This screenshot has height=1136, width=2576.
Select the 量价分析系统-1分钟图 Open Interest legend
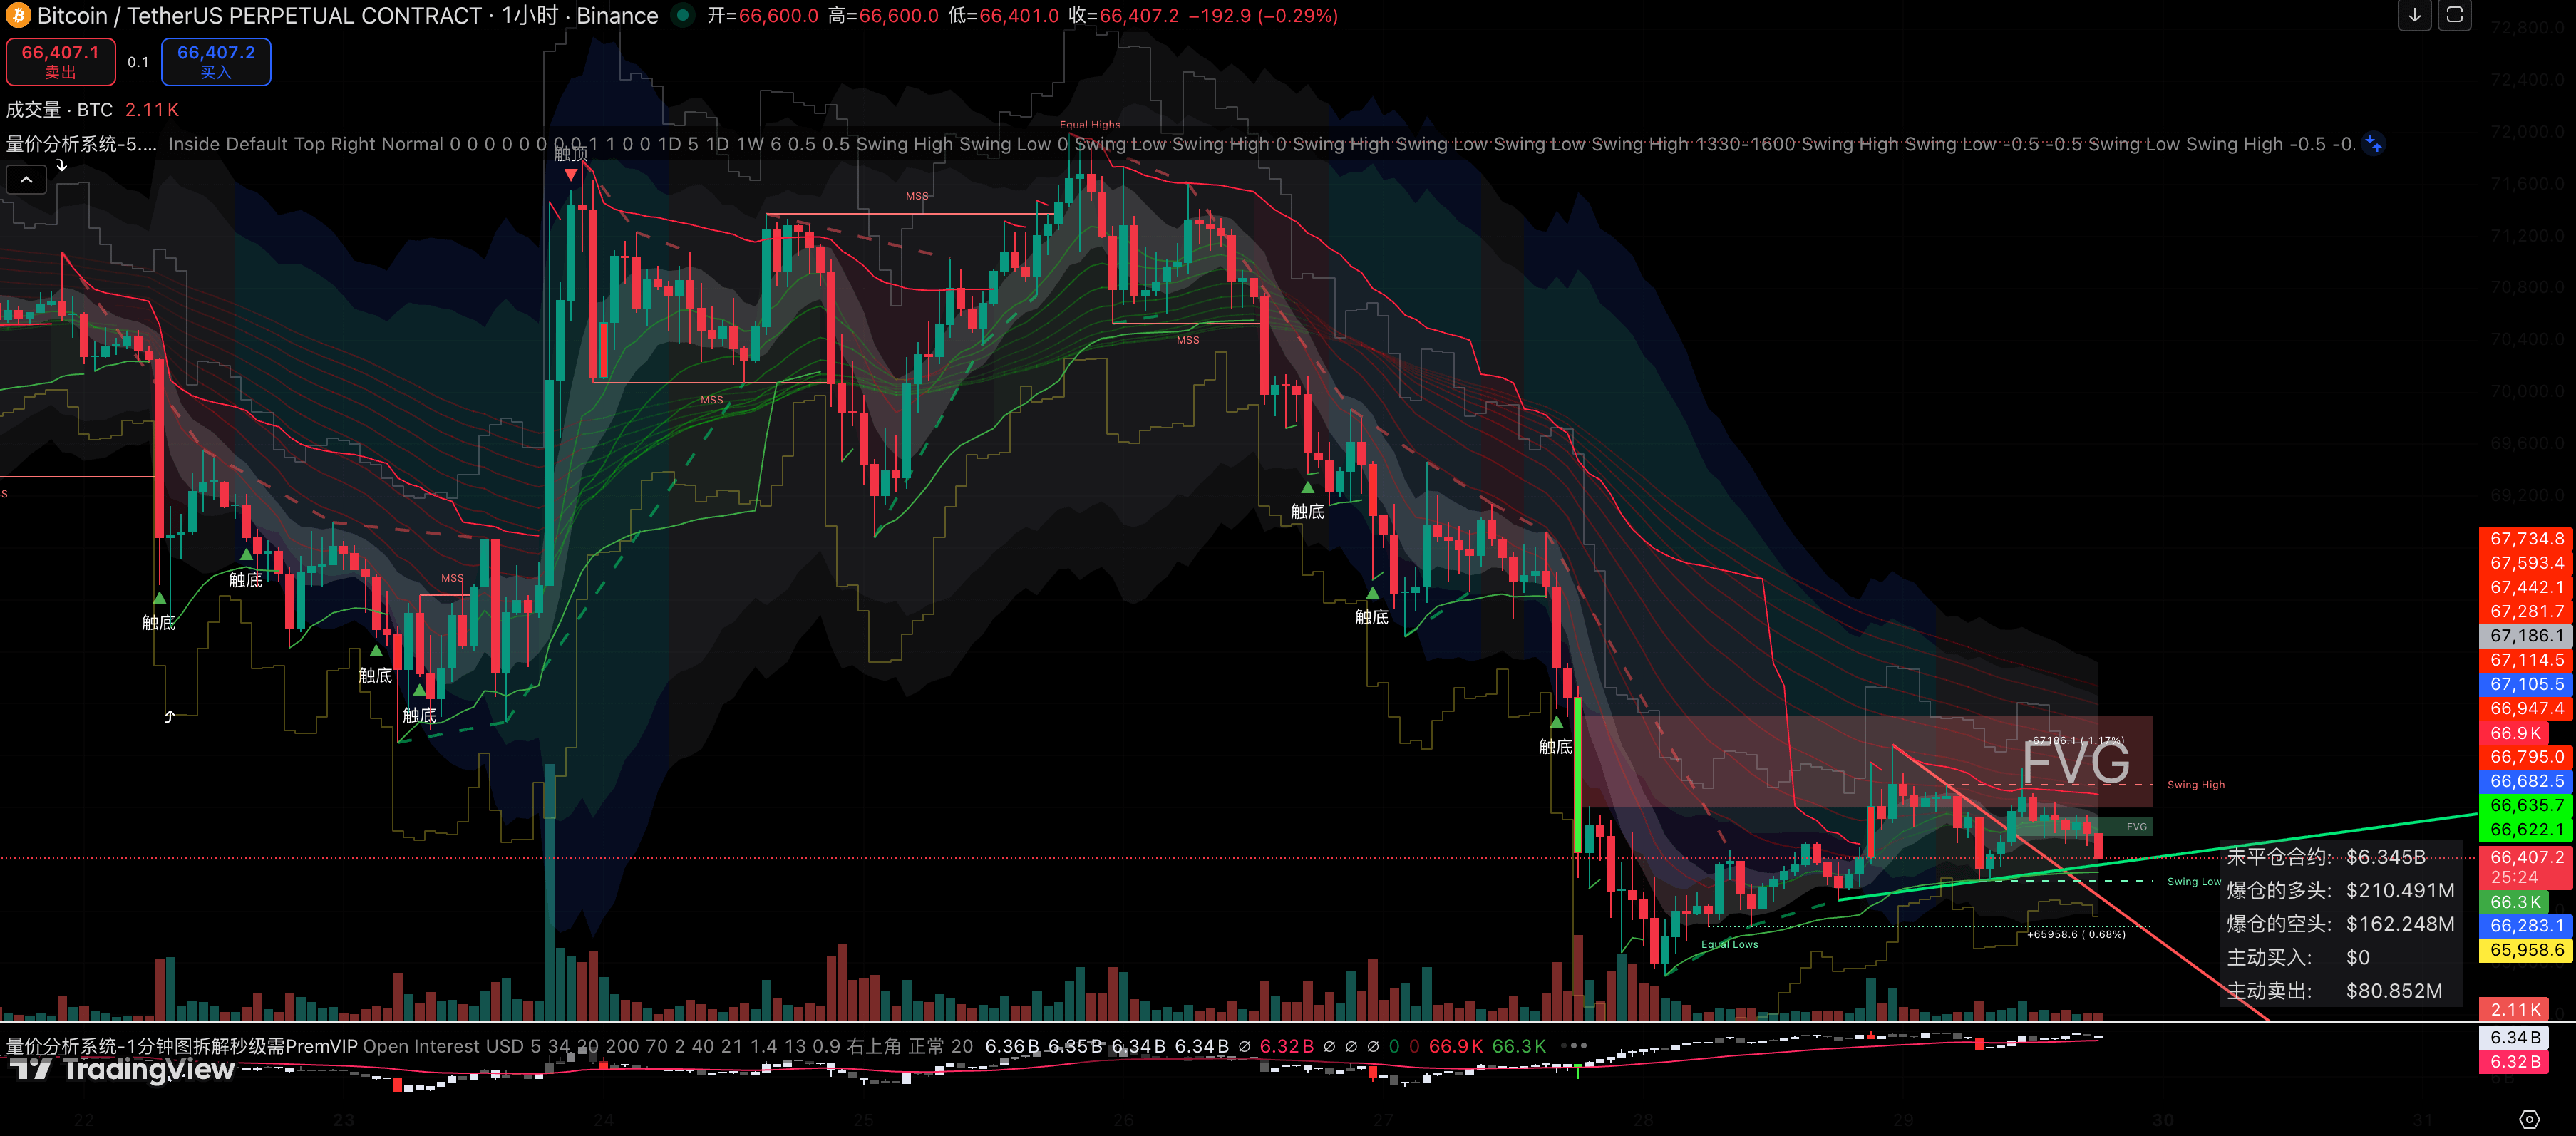pyautogui.click(x=180, y=1046)
